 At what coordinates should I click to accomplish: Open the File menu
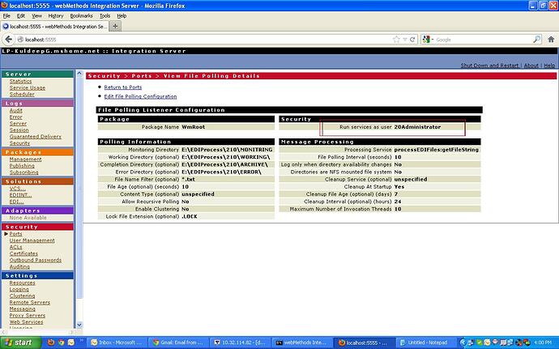[6, 15]
